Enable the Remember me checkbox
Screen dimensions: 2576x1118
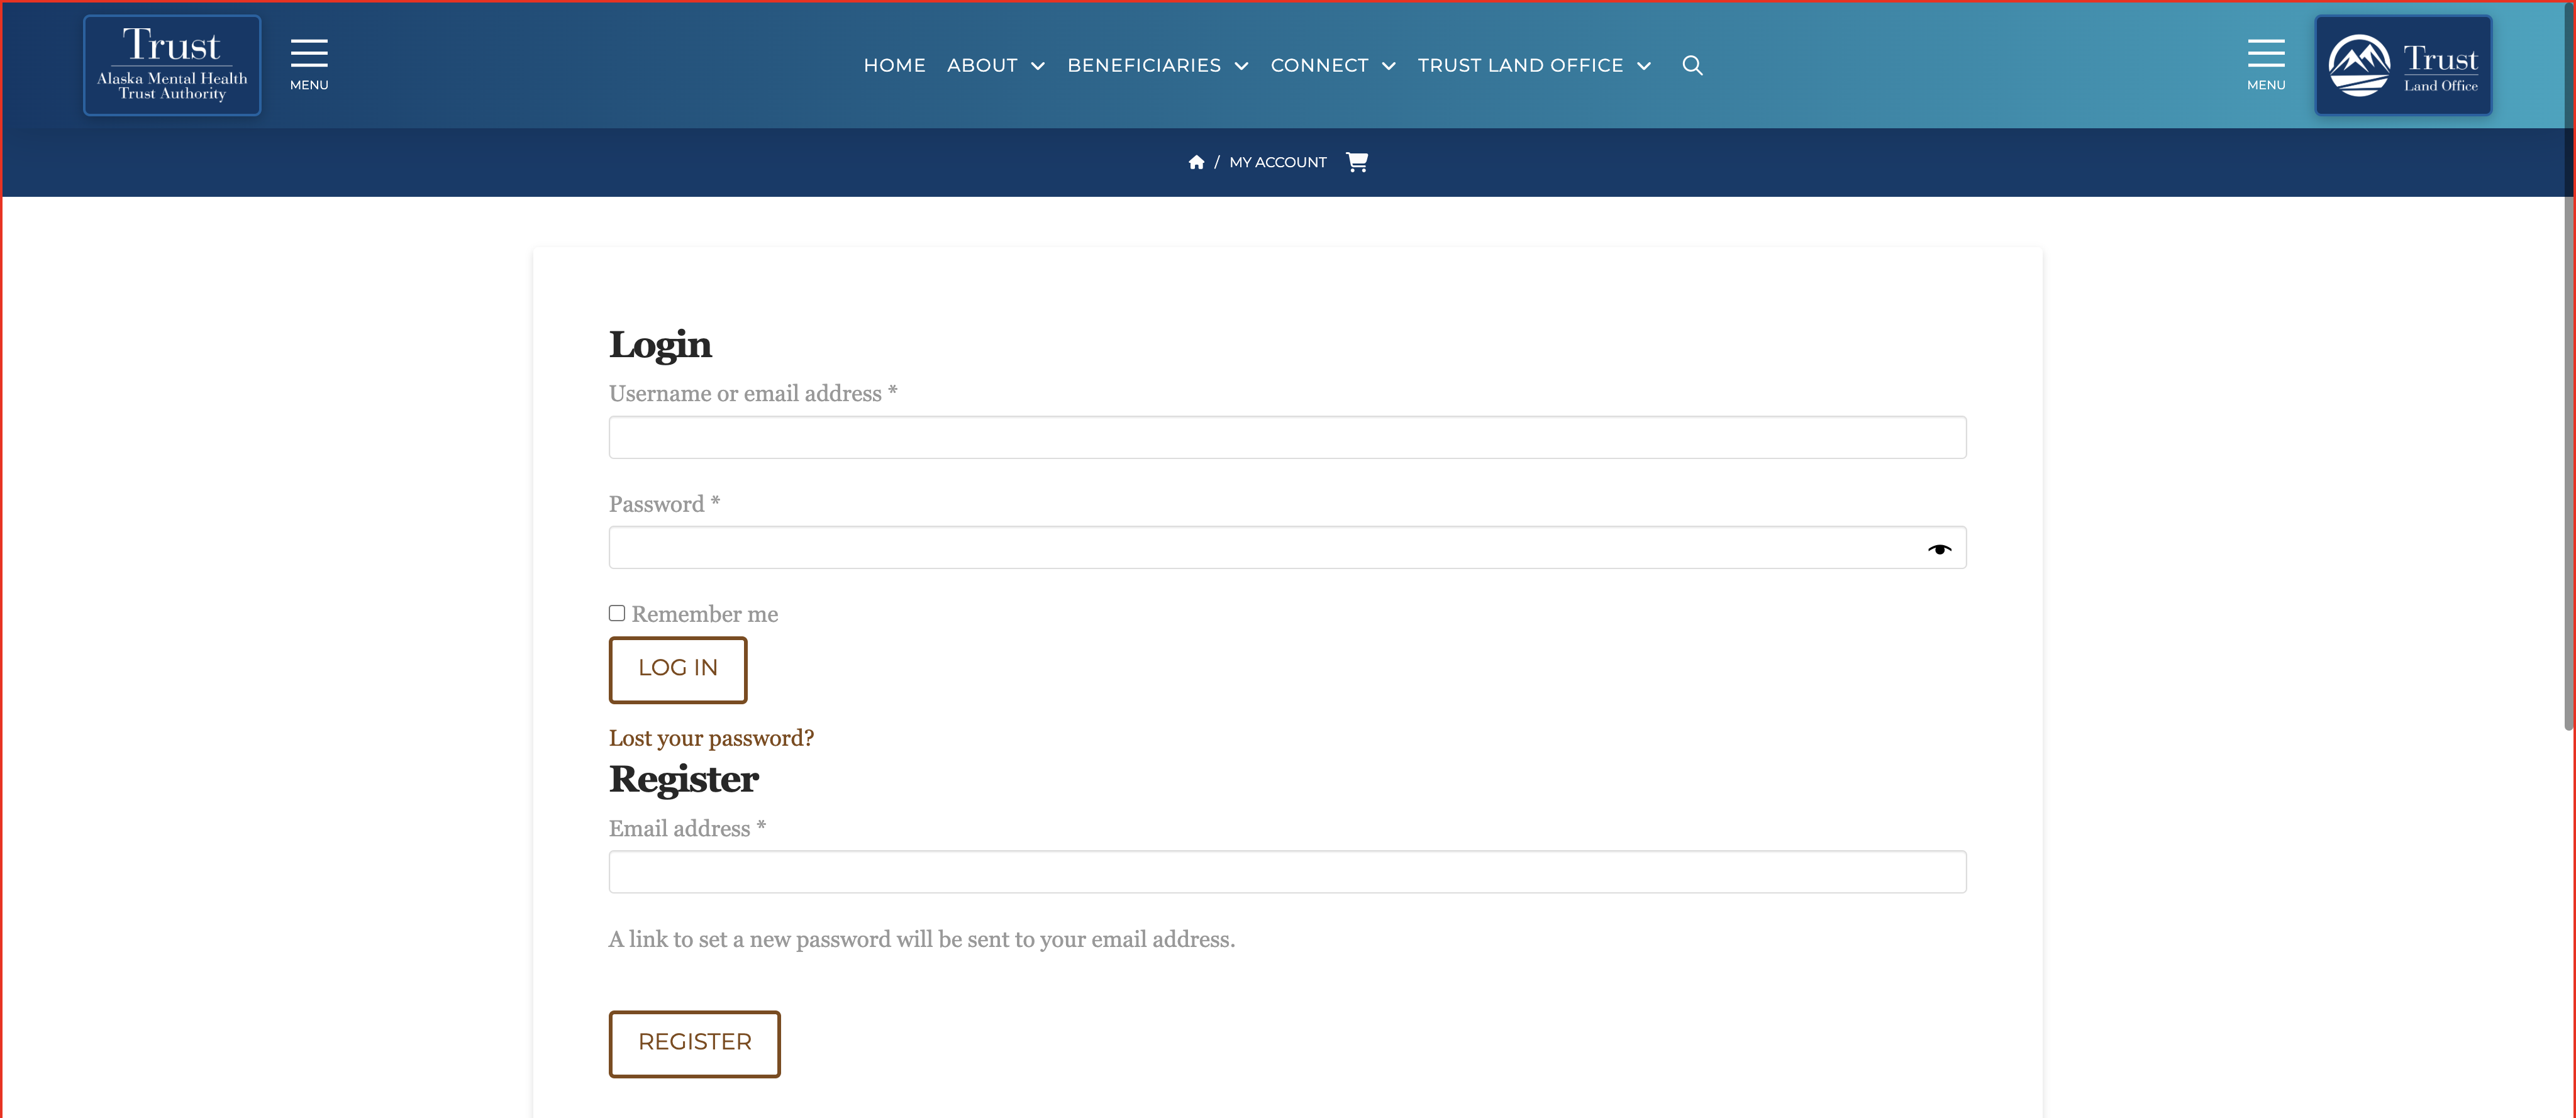click(617, 613)
